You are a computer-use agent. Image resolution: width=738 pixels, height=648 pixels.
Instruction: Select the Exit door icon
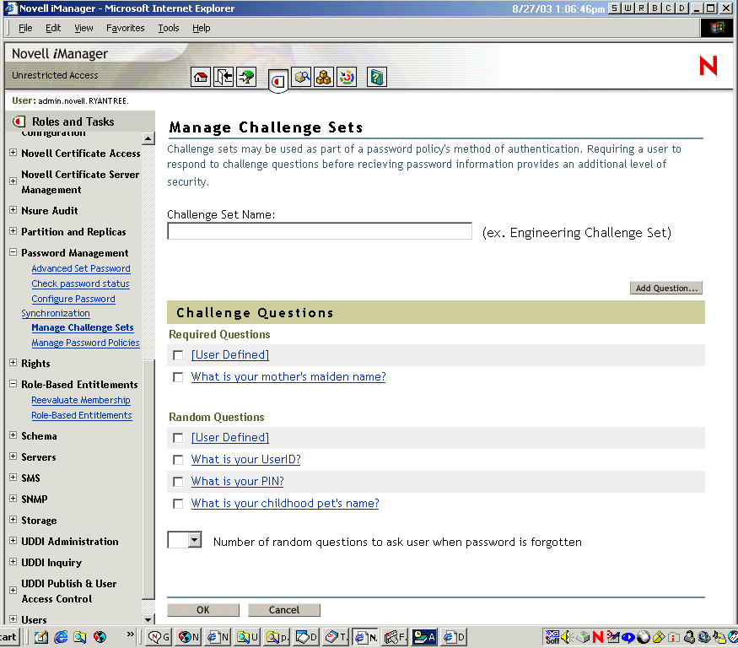click(224, 77)
